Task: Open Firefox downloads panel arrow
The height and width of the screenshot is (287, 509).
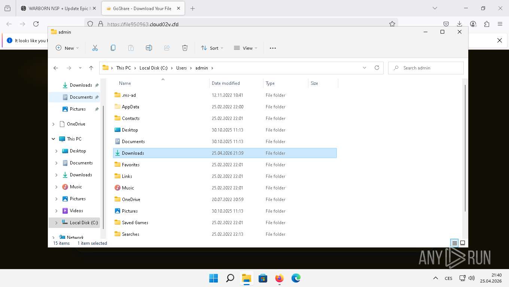Action: tap(460, 24)
